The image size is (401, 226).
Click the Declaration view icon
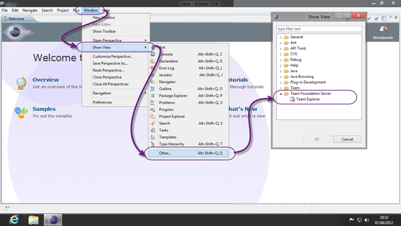[x=153, y=62]
